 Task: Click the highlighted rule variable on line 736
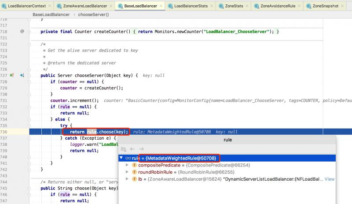(92, 132)
